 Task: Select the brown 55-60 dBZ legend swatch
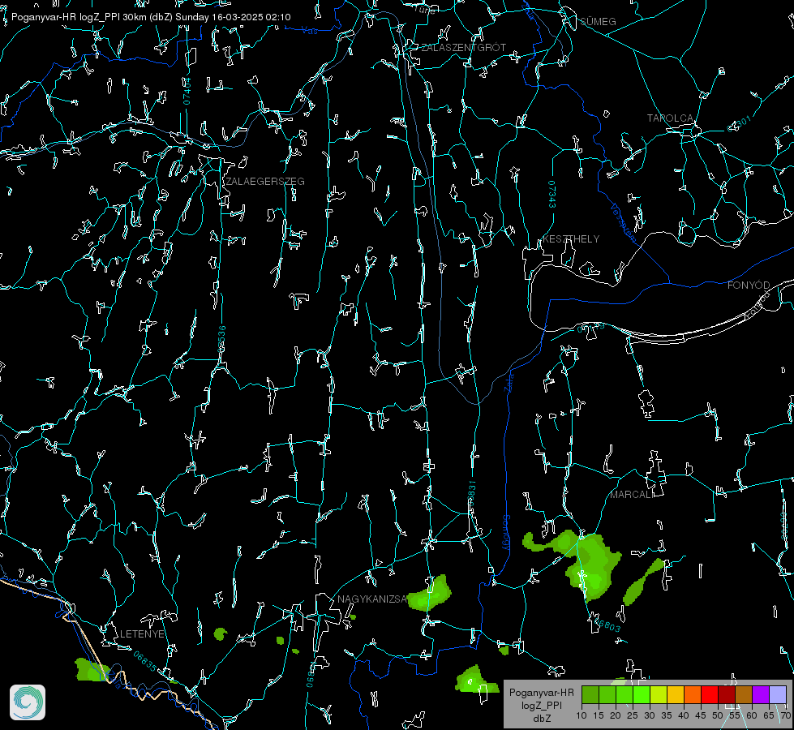(744, 694)
